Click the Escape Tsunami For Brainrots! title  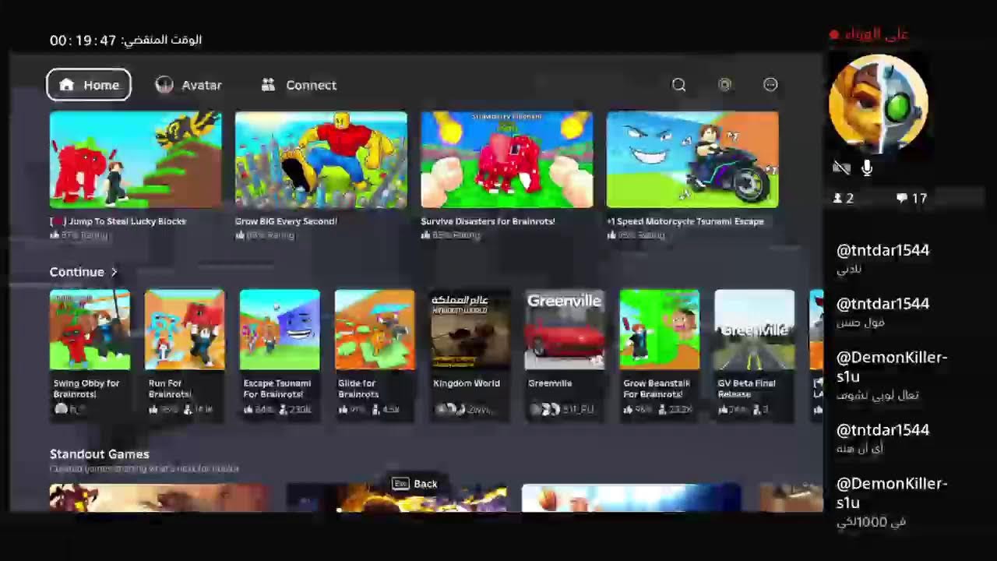tap(277, 389)
